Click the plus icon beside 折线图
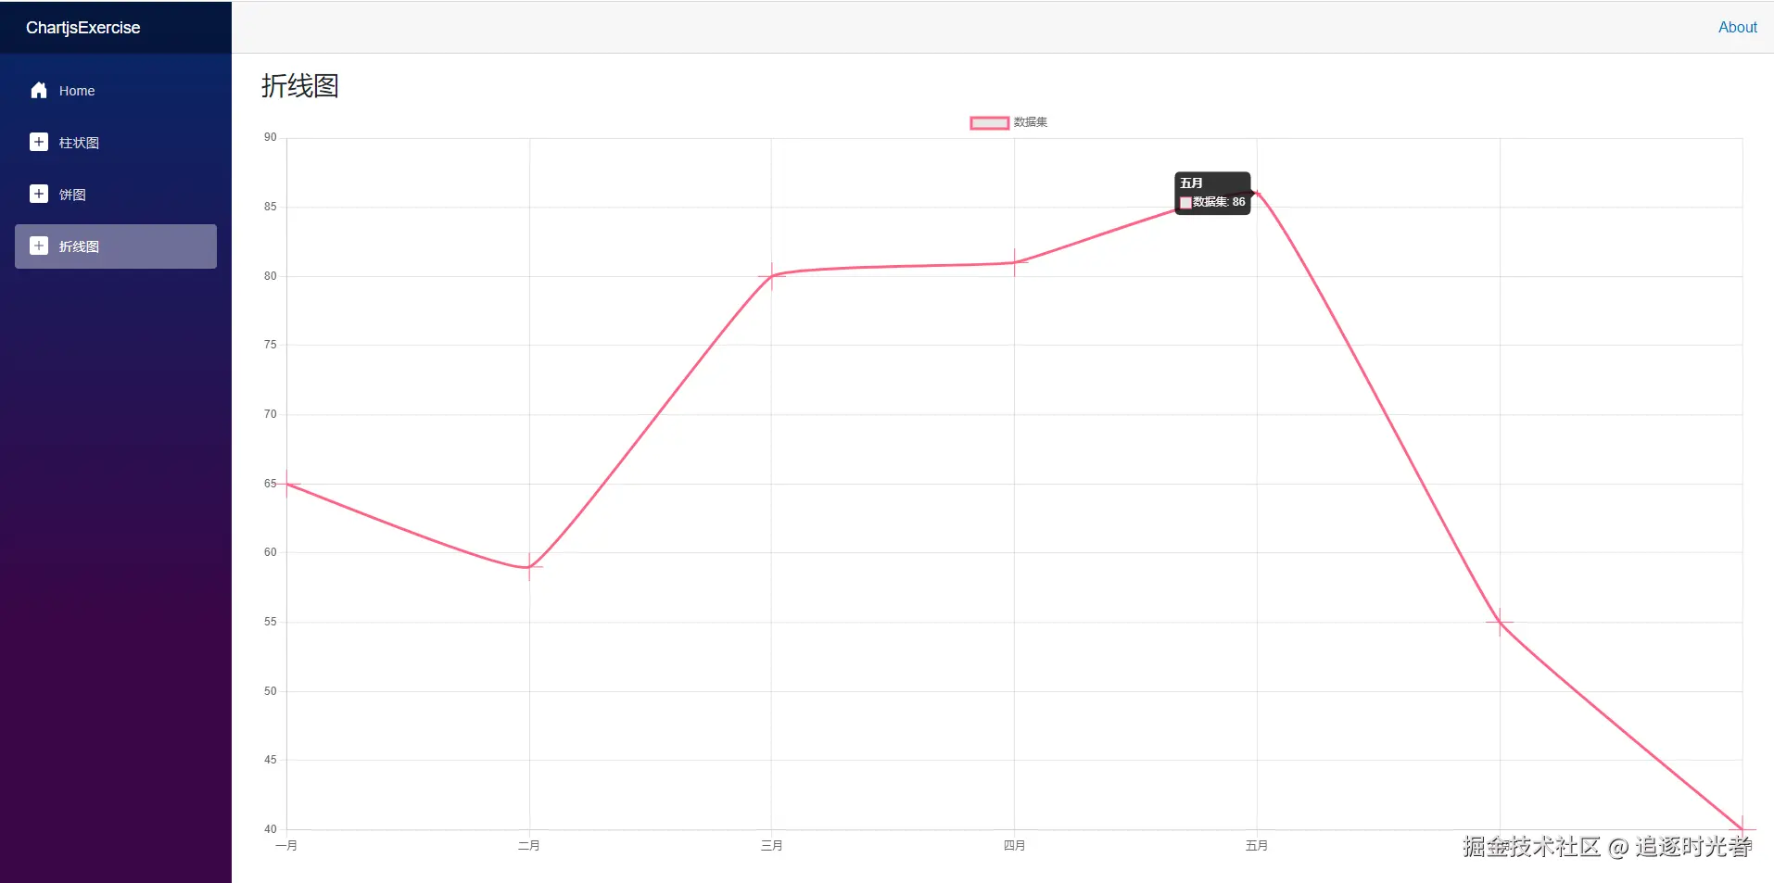Viewport: 1774px width, 883px height. coord(39,246)
